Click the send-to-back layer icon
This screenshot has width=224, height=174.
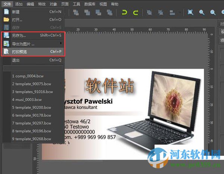pyautogui.click(x=109, y=13)
